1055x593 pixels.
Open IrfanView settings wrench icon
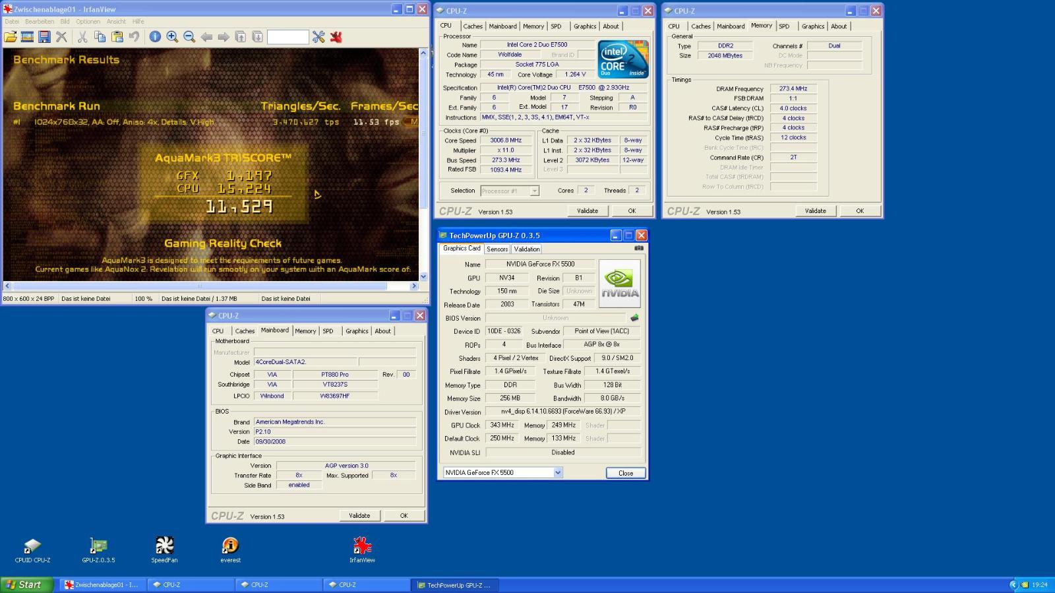tap(318, 37)
